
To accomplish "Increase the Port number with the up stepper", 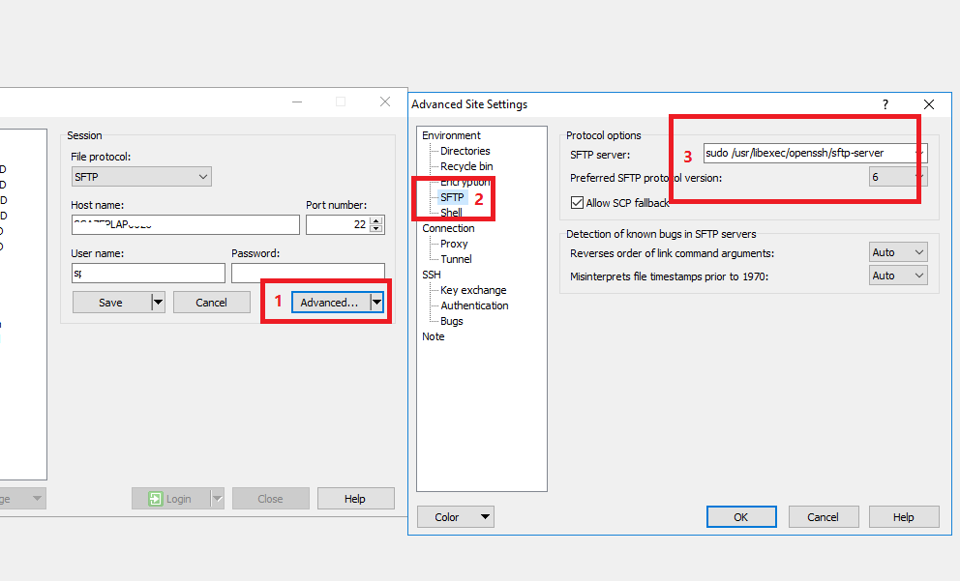I will pos(376,218).
